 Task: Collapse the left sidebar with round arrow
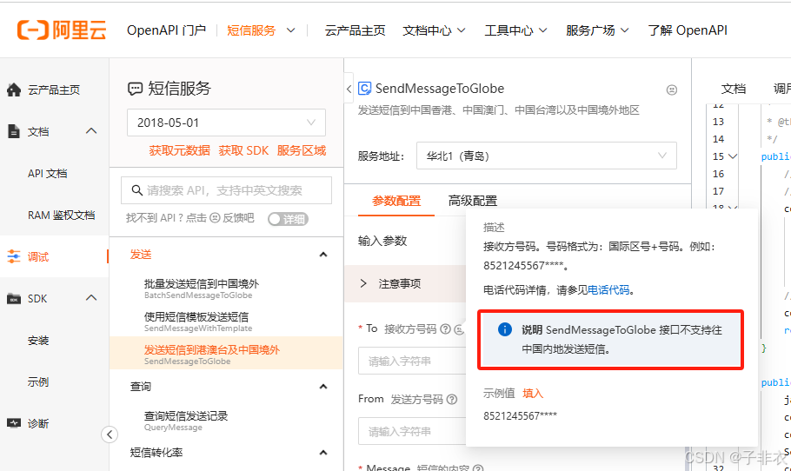pos(110,435)
